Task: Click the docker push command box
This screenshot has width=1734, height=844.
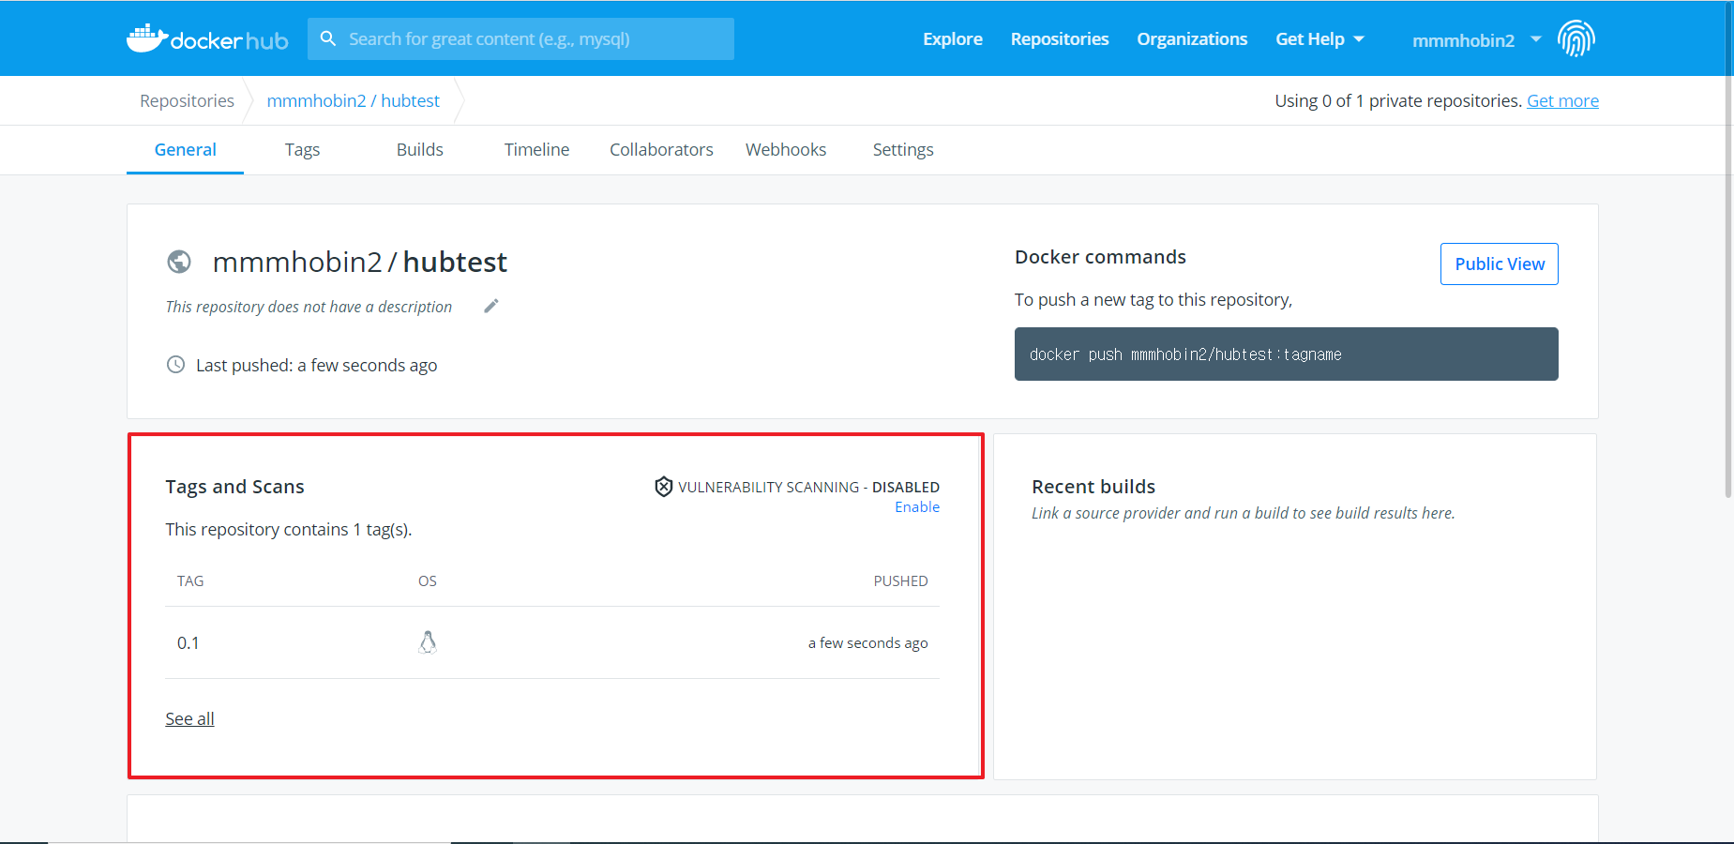Action: point(1286,354)
